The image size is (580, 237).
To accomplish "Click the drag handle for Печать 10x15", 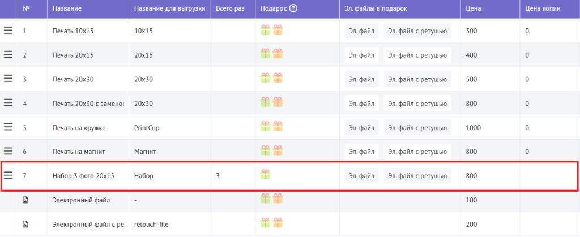I will (8, 31).
